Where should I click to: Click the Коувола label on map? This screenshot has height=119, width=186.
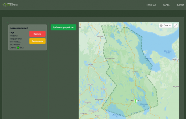click(84, 113)
